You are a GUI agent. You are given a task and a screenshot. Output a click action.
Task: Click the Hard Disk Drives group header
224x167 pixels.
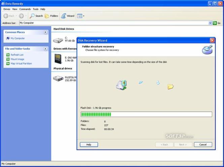[x=64, y=29]
